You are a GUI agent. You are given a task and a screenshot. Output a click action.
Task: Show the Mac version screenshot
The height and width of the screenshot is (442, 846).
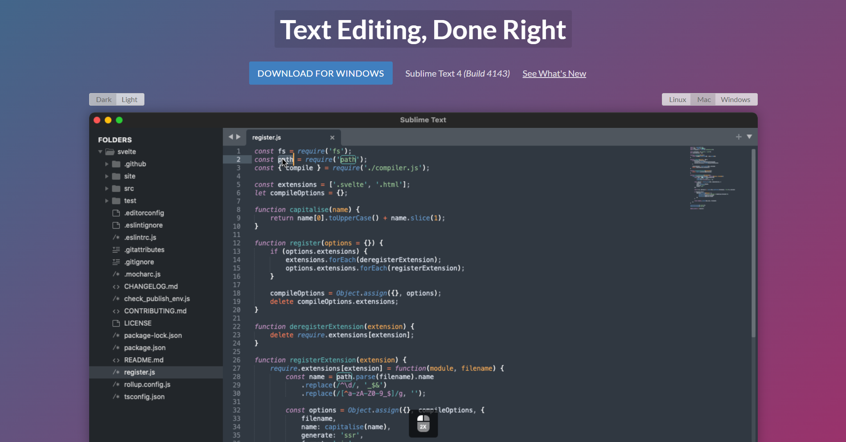click(704, 99)
